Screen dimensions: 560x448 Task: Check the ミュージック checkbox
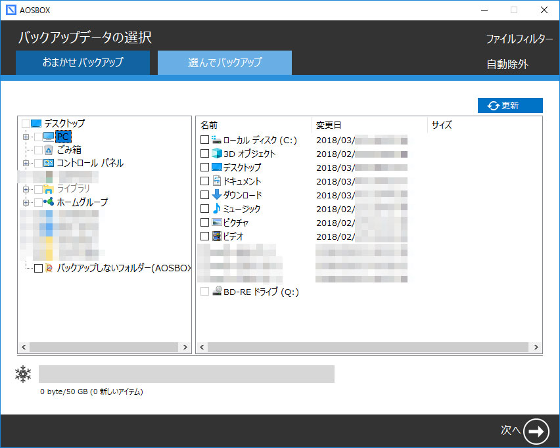click(x=204, y=208)
